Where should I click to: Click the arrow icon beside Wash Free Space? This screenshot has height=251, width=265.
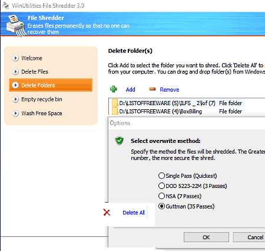click(15, 113)
